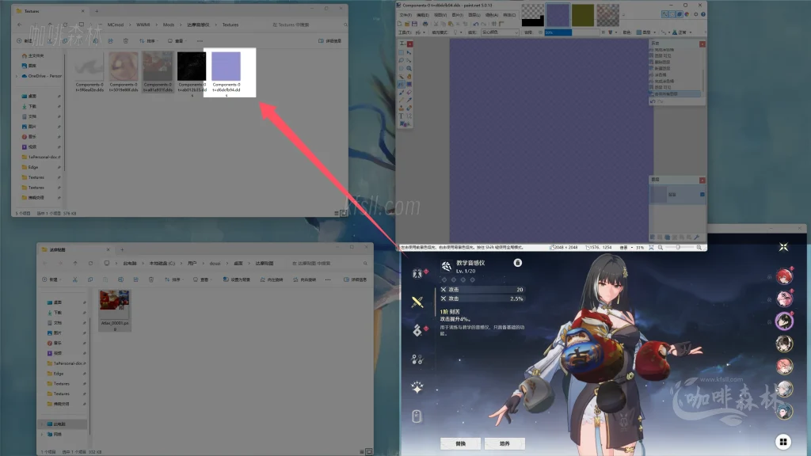Select the Text tool in paint.net toolbox
Image resolution: width=811 pixels, height=456 pixels.
point(402,116)
